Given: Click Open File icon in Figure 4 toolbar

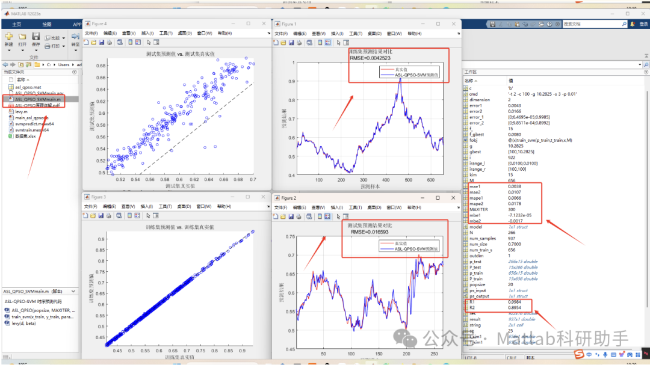Looking at the screenshot, I should point(94,42).
